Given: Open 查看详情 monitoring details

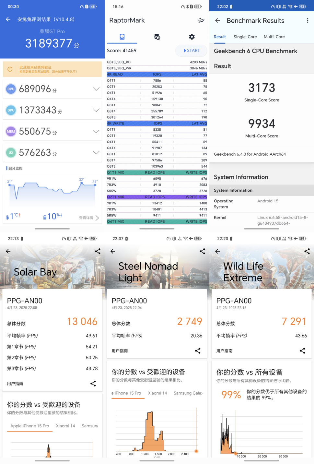Looking at the screenshot, I should (x=89, y=218).
